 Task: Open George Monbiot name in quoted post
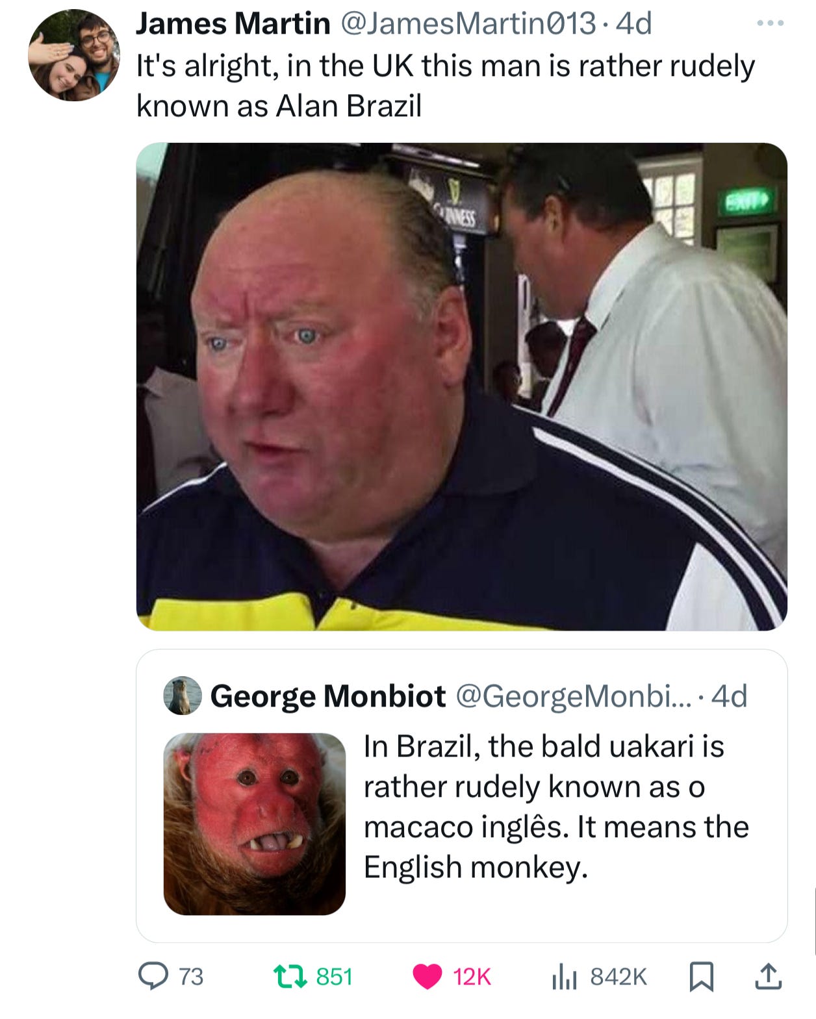pyautogui.click(x=328, y=696)
